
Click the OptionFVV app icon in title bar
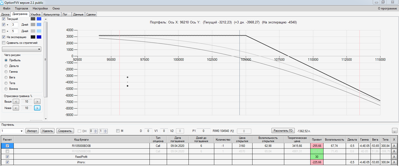(x=2, y=2)
